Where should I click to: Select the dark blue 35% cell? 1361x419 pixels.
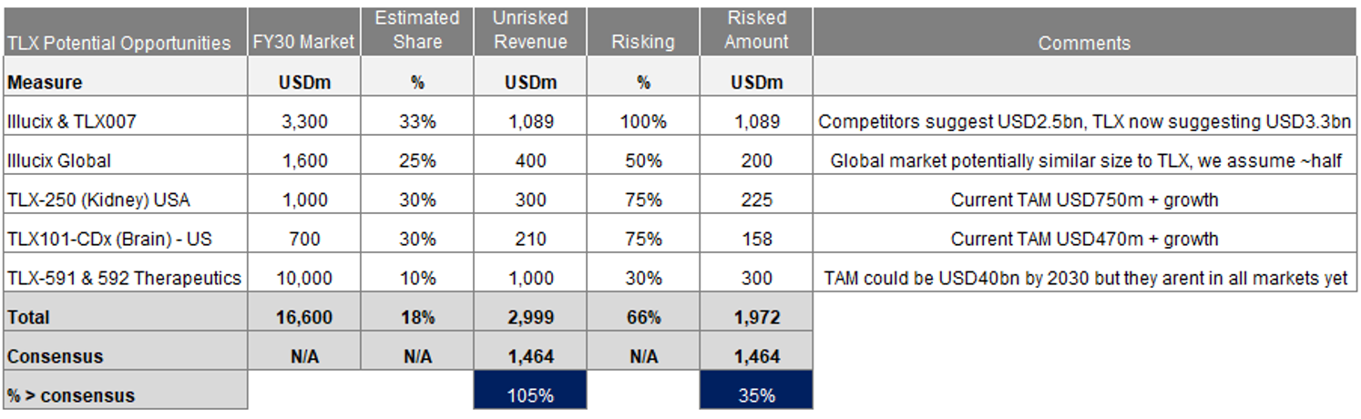tap(756, 395)
